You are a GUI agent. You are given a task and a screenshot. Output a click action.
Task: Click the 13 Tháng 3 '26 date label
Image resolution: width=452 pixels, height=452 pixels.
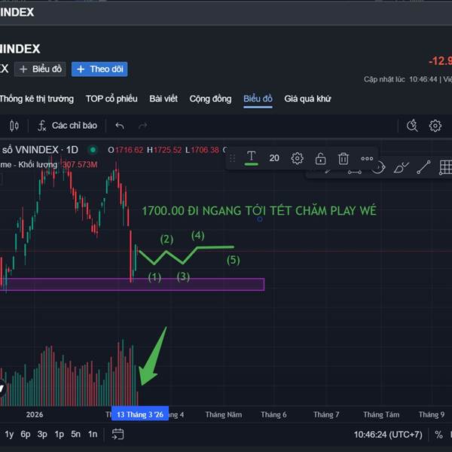coord(140,414)
